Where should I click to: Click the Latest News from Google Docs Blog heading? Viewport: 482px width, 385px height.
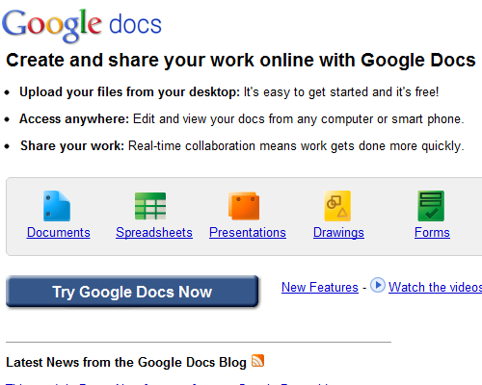click(x=126, y=362)
